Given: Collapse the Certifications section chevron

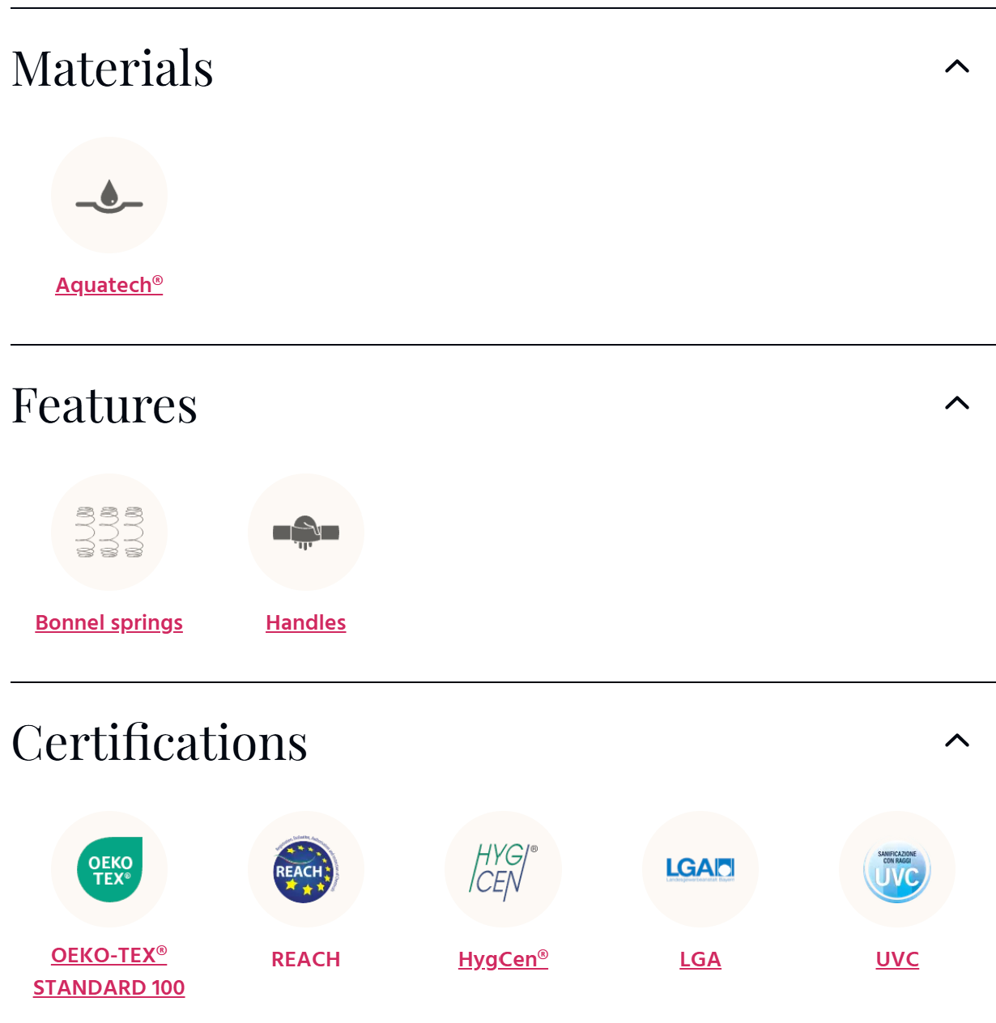Looking at the screenshot, I should [x=957, y=741].
